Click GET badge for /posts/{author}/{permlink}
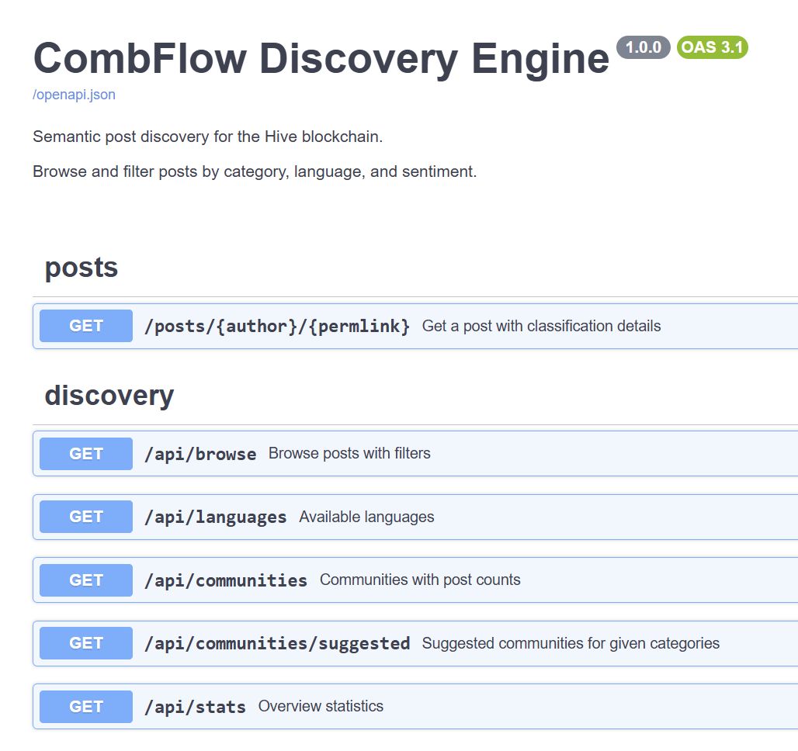798x751 pixels. (86, 326)
